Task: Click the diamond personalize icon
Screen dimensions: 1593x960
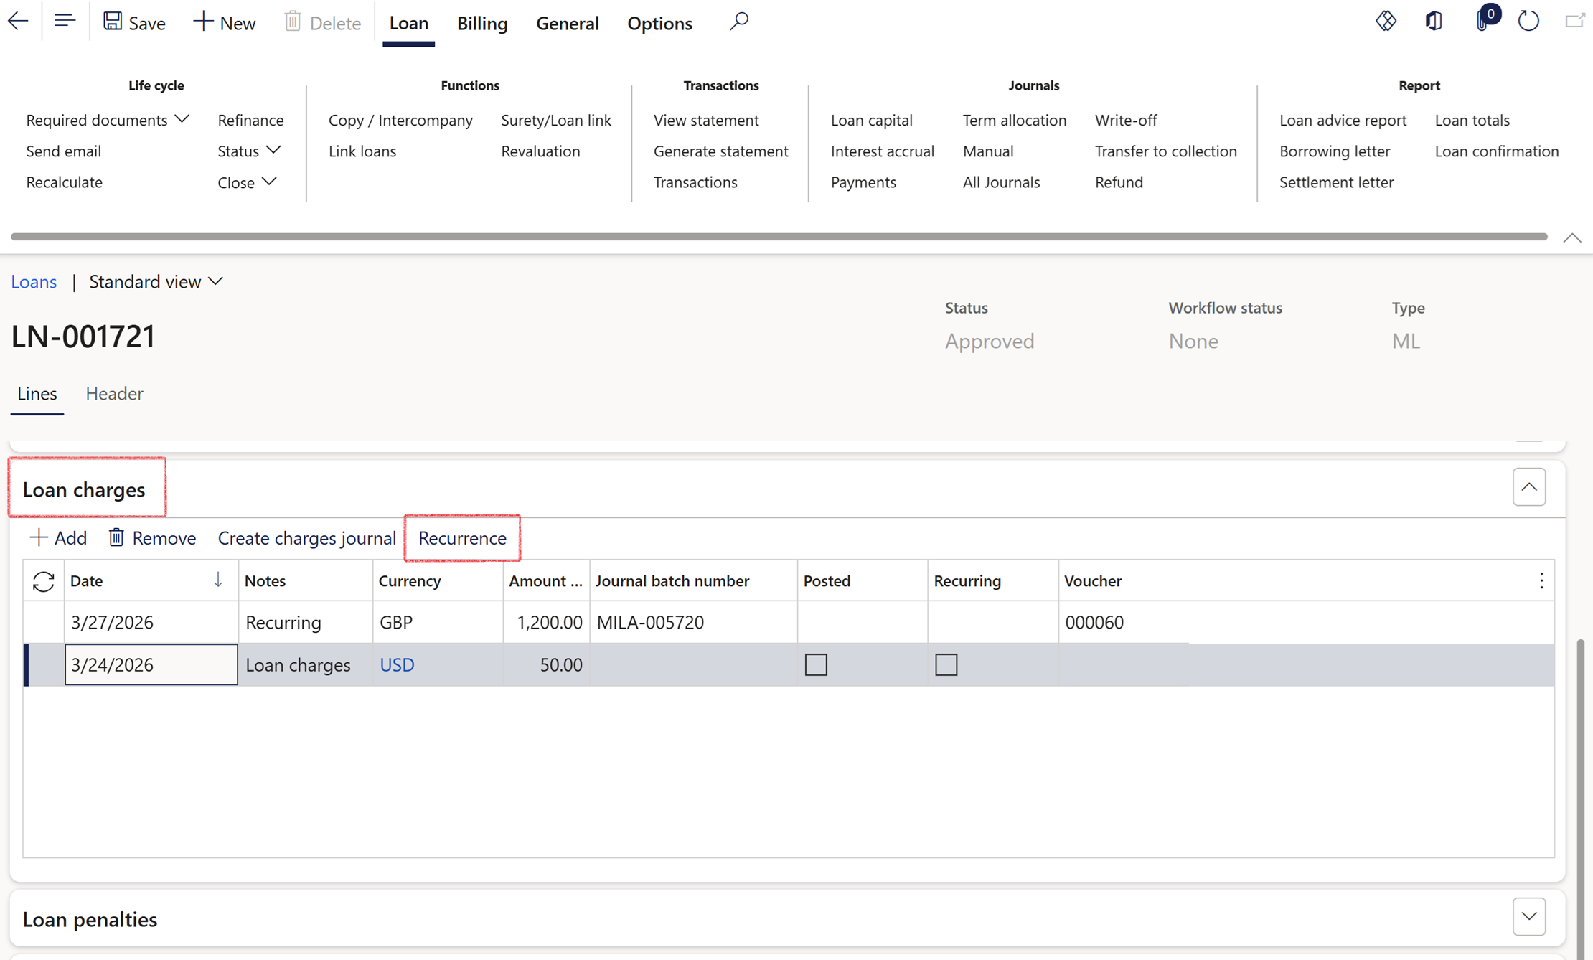Action: 1386,22
